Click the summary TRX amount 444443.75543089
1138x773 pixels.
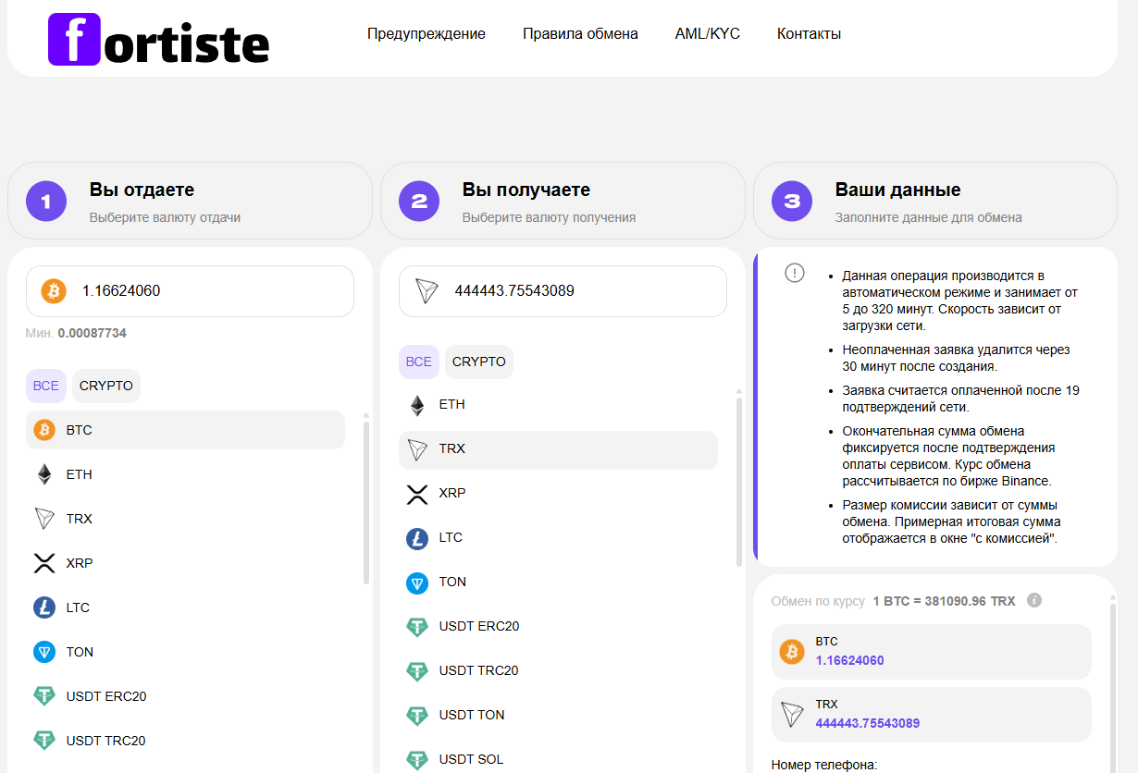867,724
